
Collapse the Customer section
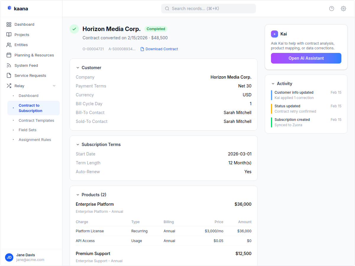78,68
